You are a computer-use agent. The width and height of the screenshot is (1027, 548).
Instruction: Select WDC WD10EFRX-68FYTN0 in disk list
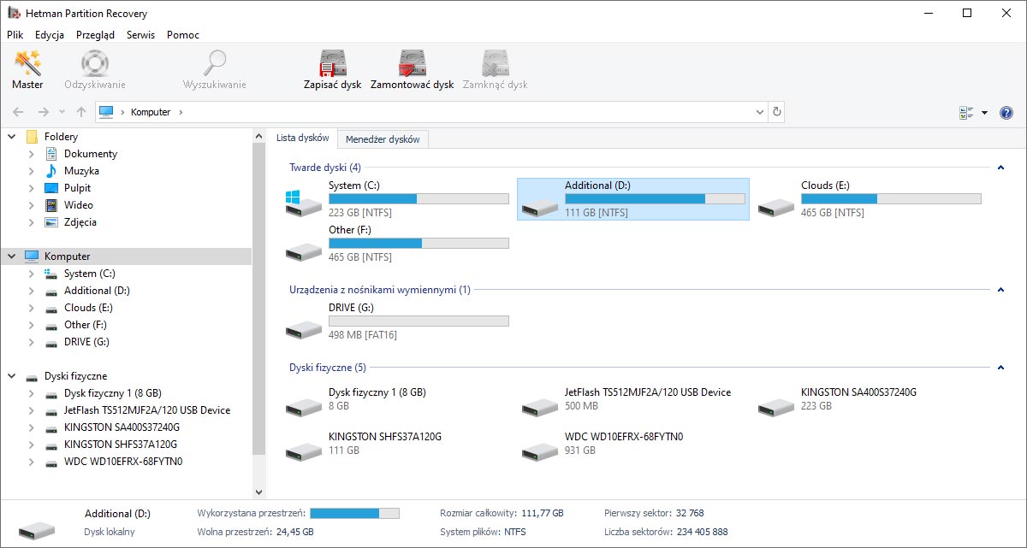tap(633, 444)
